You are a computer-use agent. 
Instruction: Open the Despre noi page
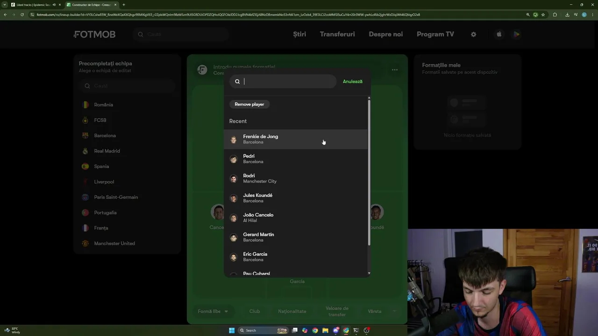pyautogui.click(x=386, y=34)
